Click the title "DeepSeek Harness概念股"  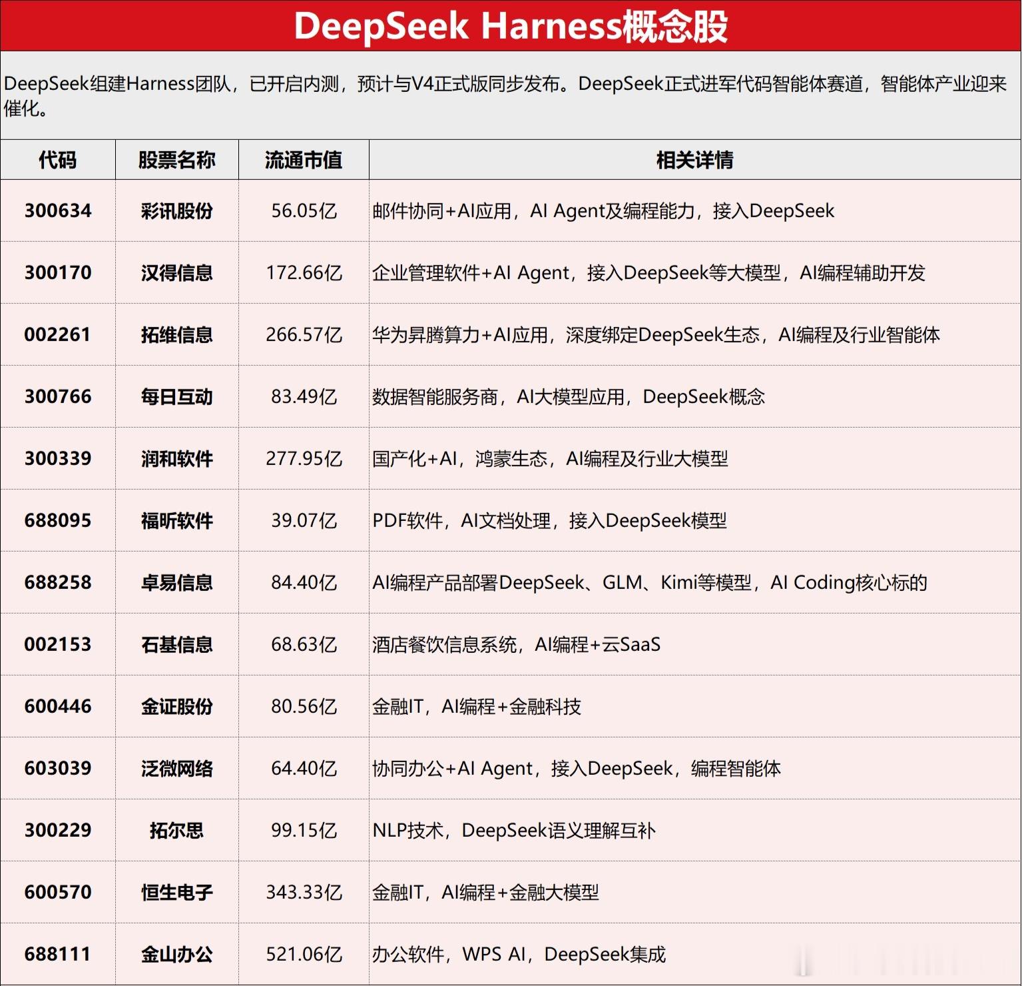point(511,27)
